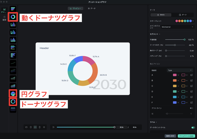
Task: Select the pie chart thumbnail
Action: tap(13, 94)
